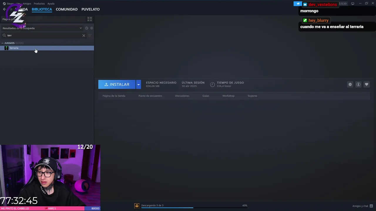The image size is (376, 211).
Task: Switch to the COMUNIDAD tab
Action: (x=67, y=9)
